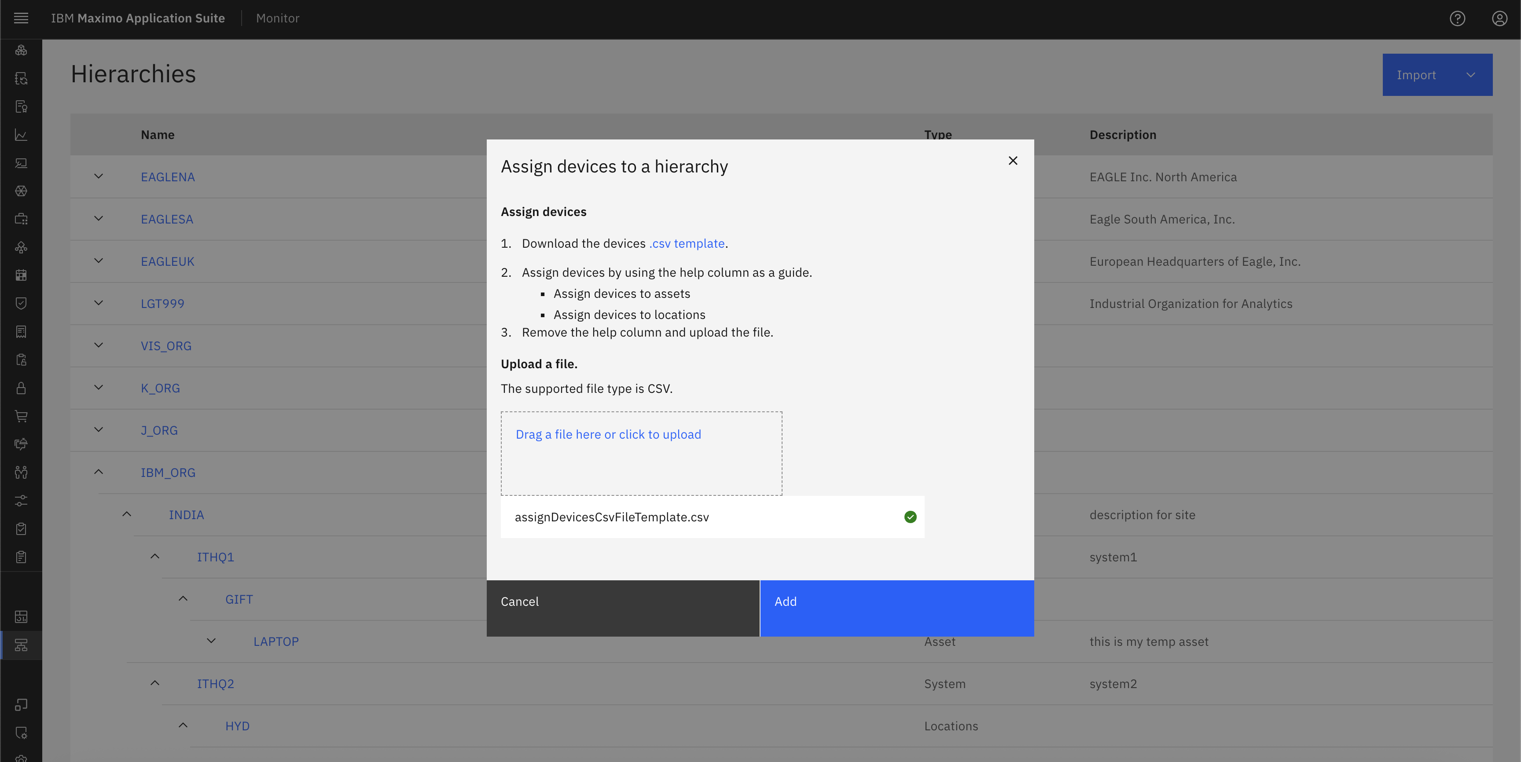Click the hexagon wheel sidebar icon

coord(21,191)
